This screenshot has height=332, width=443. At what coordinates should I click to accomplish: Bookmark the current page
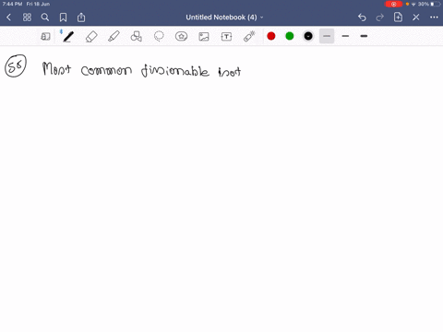coord(63,18)
